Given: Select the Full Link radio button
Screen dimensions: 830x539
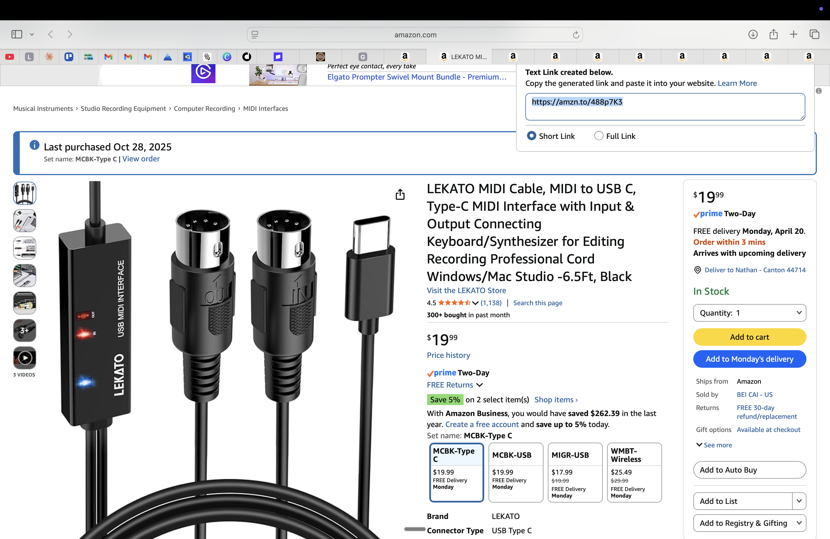Looking at the screenshot, I should click(x=599, y=136).
